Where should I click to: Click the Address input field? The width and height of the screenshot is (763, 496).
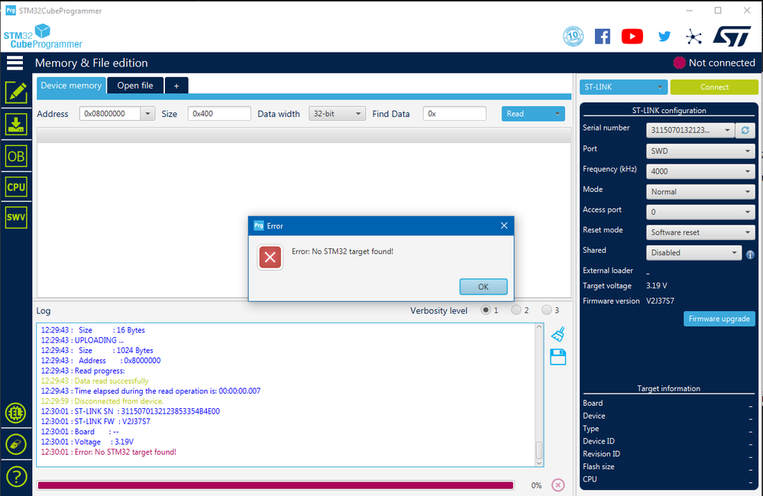tap(111, 114)
